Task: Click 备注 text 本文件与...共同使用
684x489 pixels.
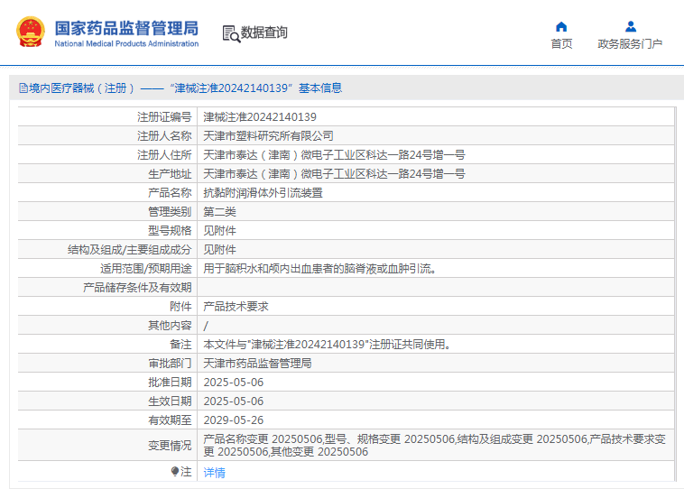Action: 328,345
